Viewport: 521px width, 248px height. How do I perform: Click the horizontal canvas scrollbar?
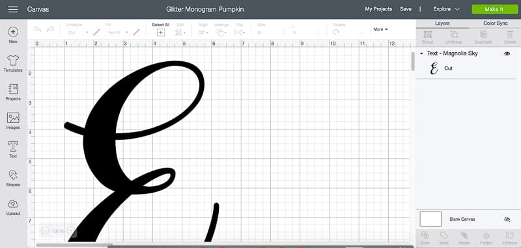74,245
